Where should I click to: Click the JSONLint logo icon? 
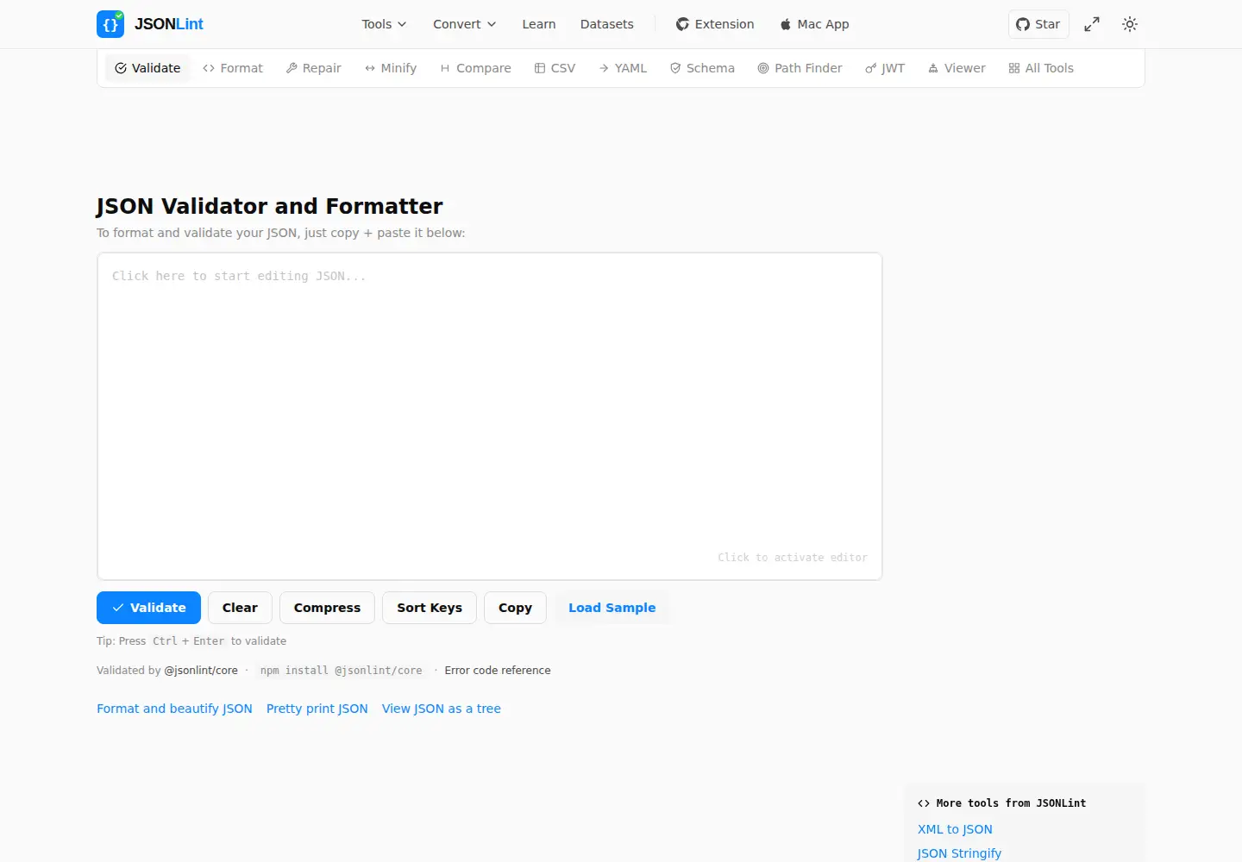(110, 24)
